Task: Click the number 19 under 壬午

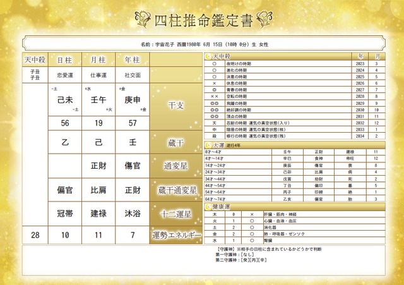Action: [98, 123]
